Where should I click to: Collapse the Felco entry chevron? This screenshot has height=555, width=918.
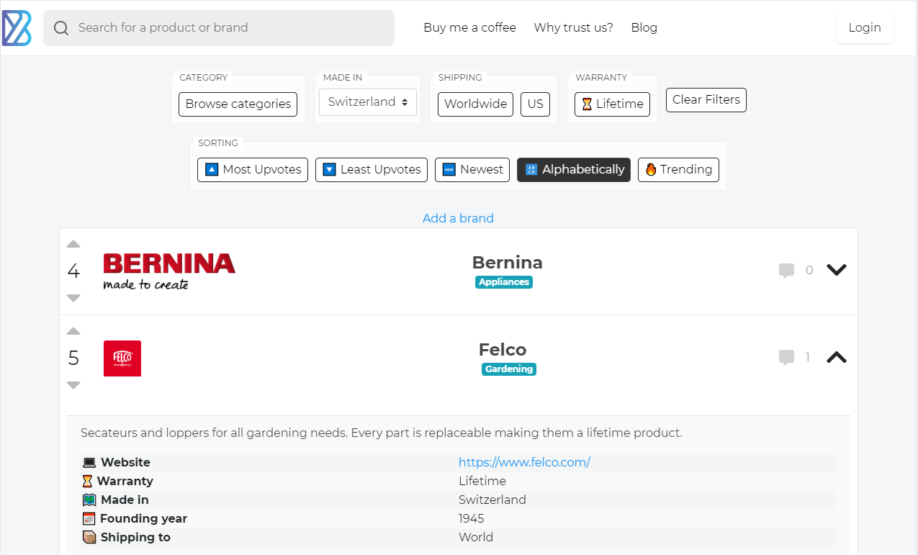(836, 357)
